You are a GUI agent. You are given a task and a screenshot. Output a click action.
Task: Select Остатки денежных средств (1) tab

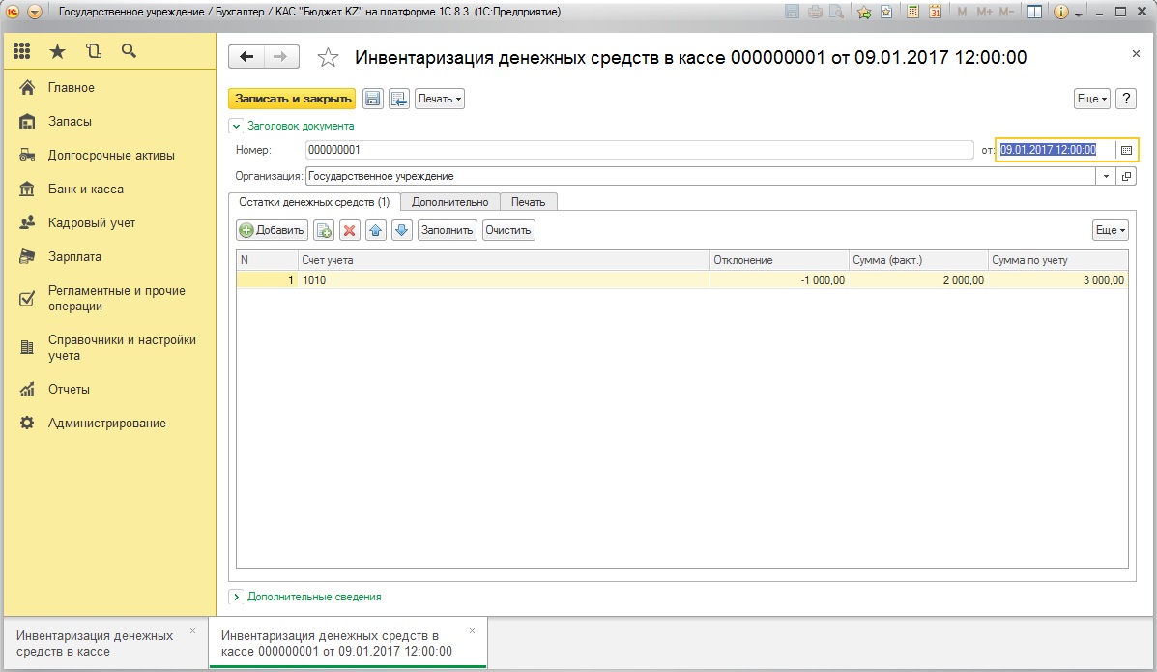tap(314, 202)
